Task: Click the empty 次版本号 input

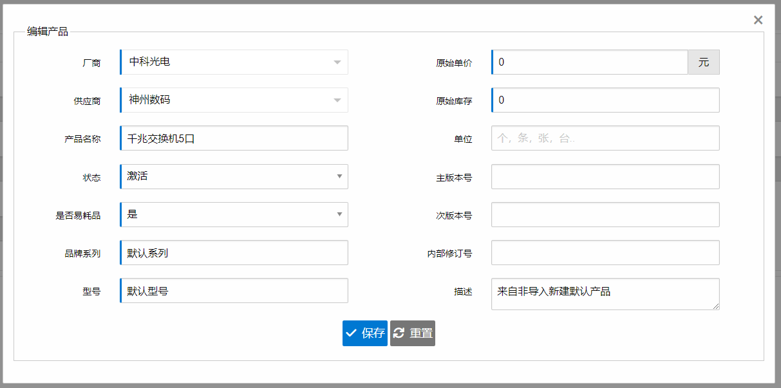Action: pyautogui.click(x=605, y=214)
